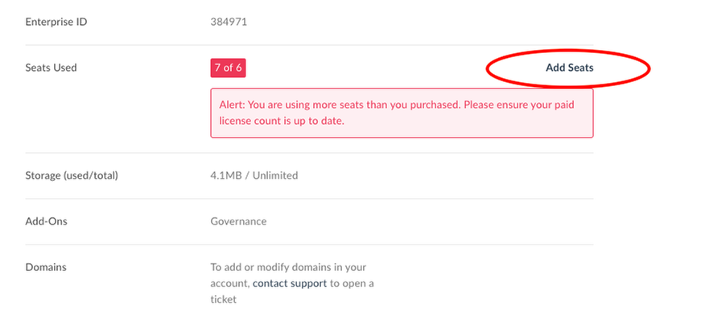The image size is (722, 317).
Task: Click the 4.1MB used storage figure
Action: coord(225,175)
